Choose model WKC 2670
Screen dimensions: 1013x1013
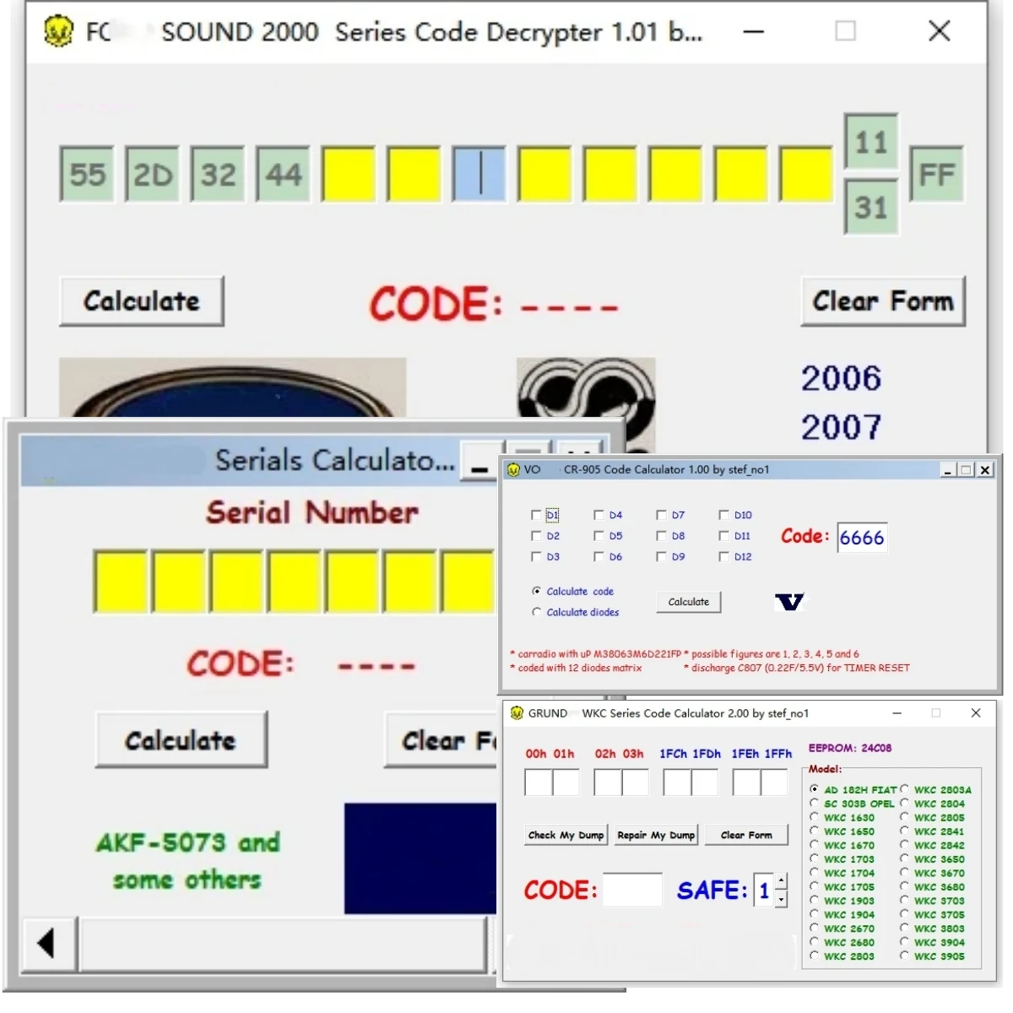tap(814, 928)
